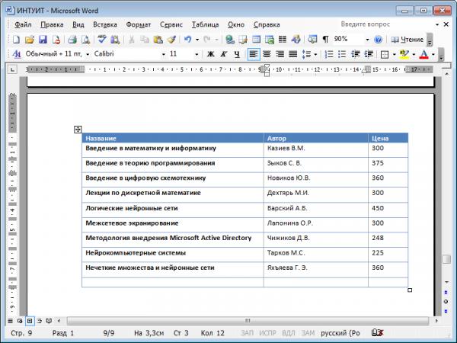
Task: Open the Permission restricted access icon
Action: (x=56, y=40)
